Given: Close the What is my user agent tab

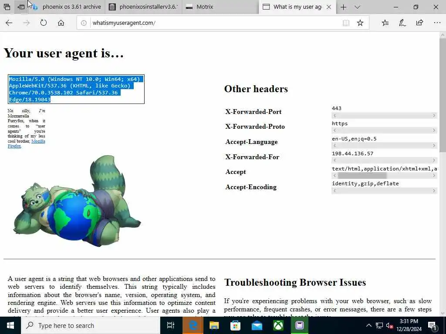Looking at the screenshot, I should tap(329, 7).
